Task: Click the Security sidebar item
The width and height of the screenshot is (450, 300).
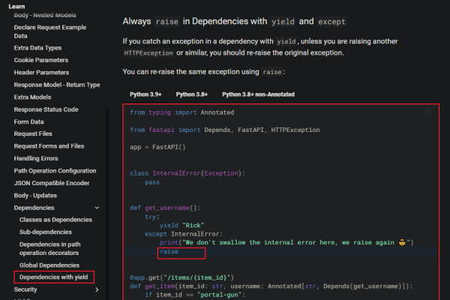Action: coord(25,289)
